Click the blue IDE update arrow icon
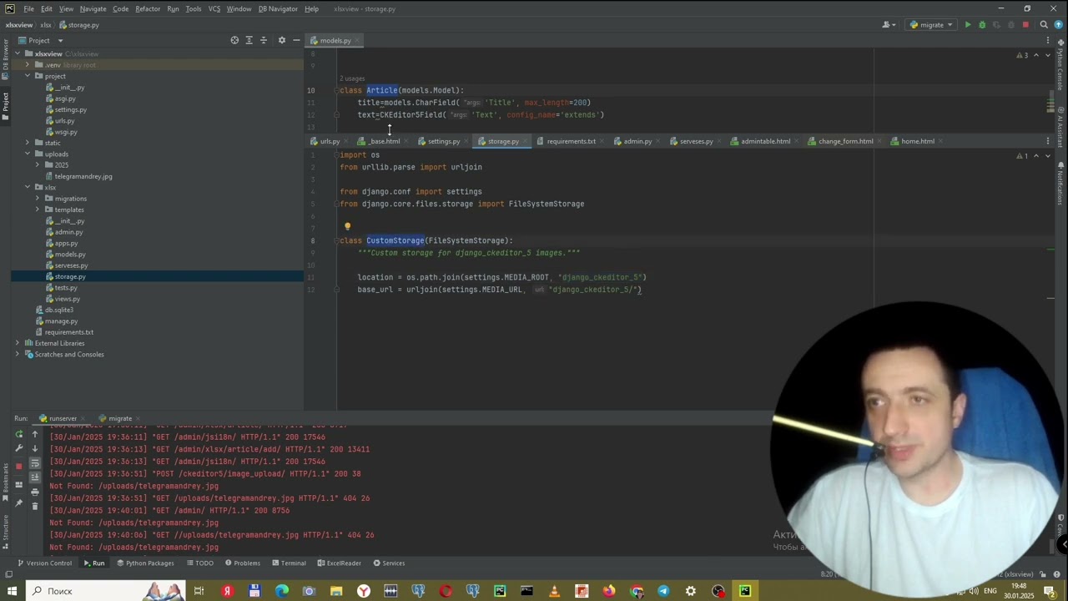 click(1059, 25)
